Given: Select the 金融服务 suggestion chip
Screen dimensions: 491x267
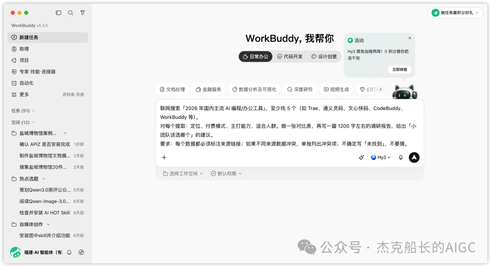Looking at the screenshot, I should point(209,89).
